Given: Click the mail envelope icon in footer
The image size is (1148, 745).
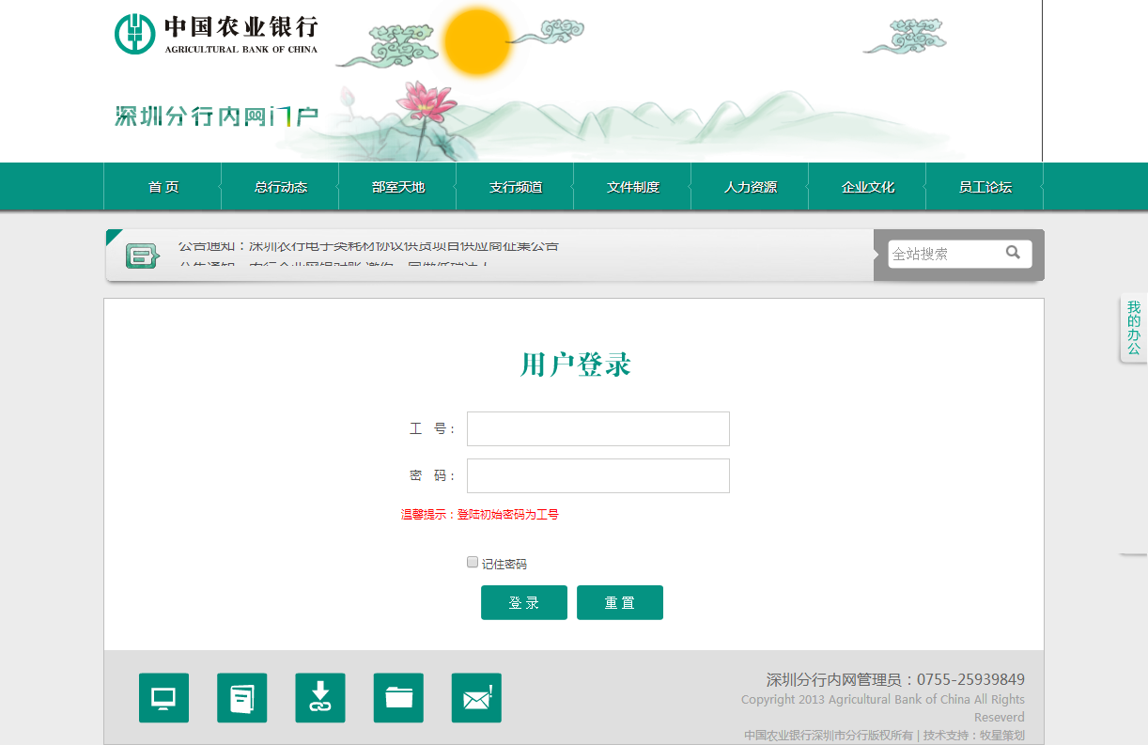Looking at the screenshot, I should pos(476,698).
